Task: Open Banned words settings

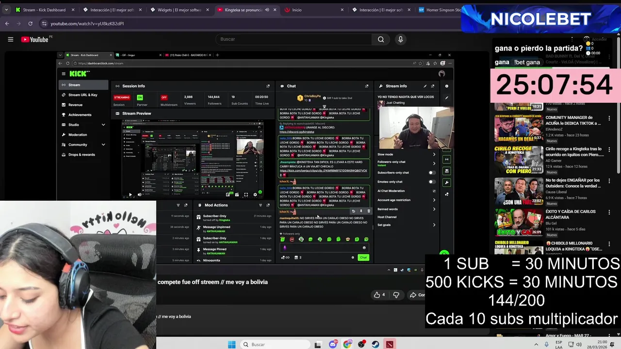Action: pos(407,209)
